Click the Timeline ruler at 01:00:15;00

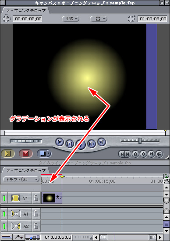pos(102,181)
